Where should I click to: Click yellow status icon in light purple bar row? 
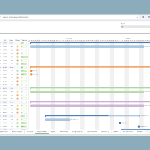[x=18, y=105]
